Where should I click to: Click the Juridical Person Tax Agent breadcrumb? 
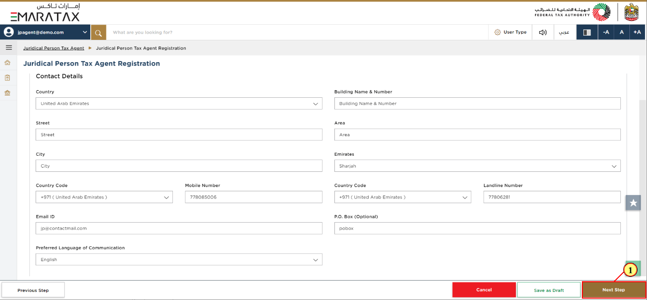pyautogui.click(x=54, y=48)
